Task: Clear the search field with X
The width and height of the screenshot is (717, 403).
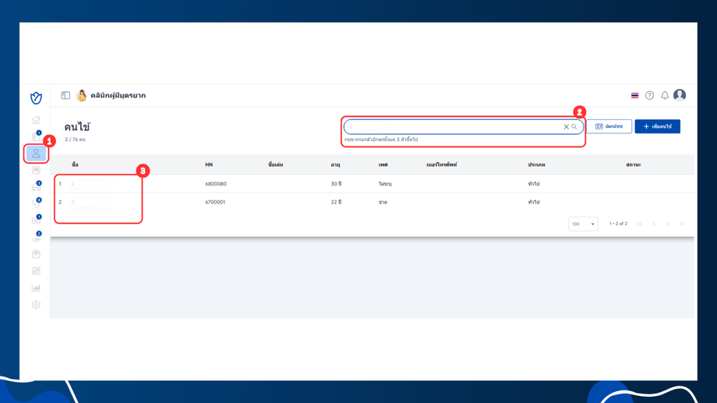Action: [x=566, y=127]
